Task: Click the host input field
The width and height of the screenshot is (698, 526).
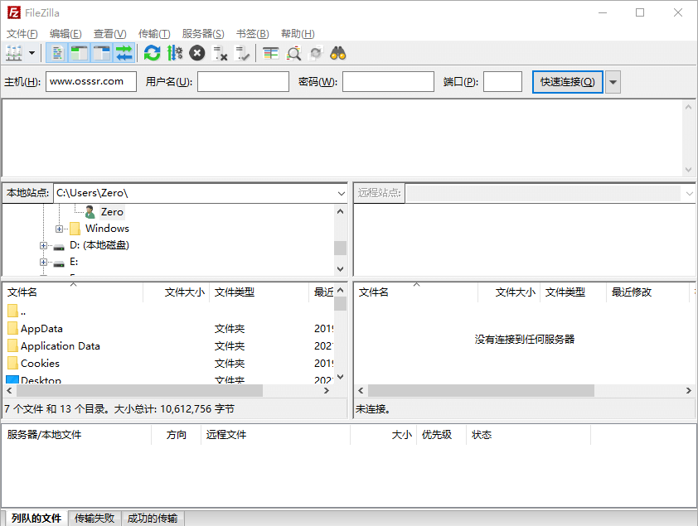Action: (x=91, y=82)
